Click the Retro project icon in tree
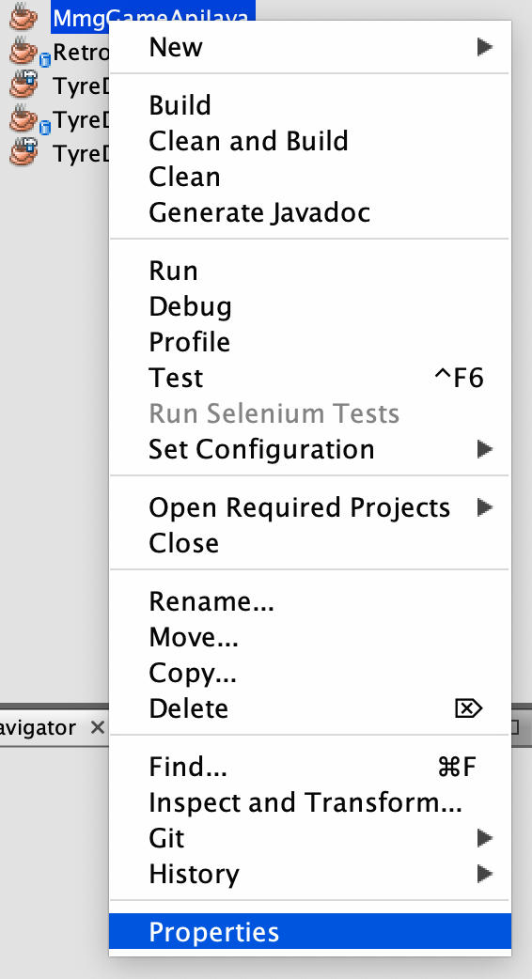Image resolution: width=532 pixels, height=979 pixels. (27, 52)
